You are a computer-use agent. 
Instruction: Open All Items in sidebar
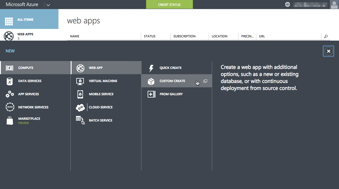click(x=29, y=19)
